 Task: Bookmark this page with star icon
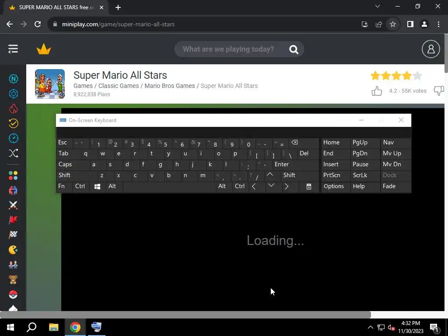point(393,24)
